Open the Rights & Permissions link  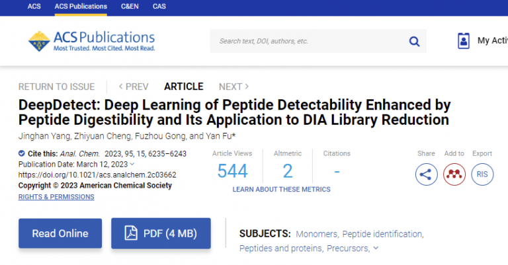pos(56,197)
